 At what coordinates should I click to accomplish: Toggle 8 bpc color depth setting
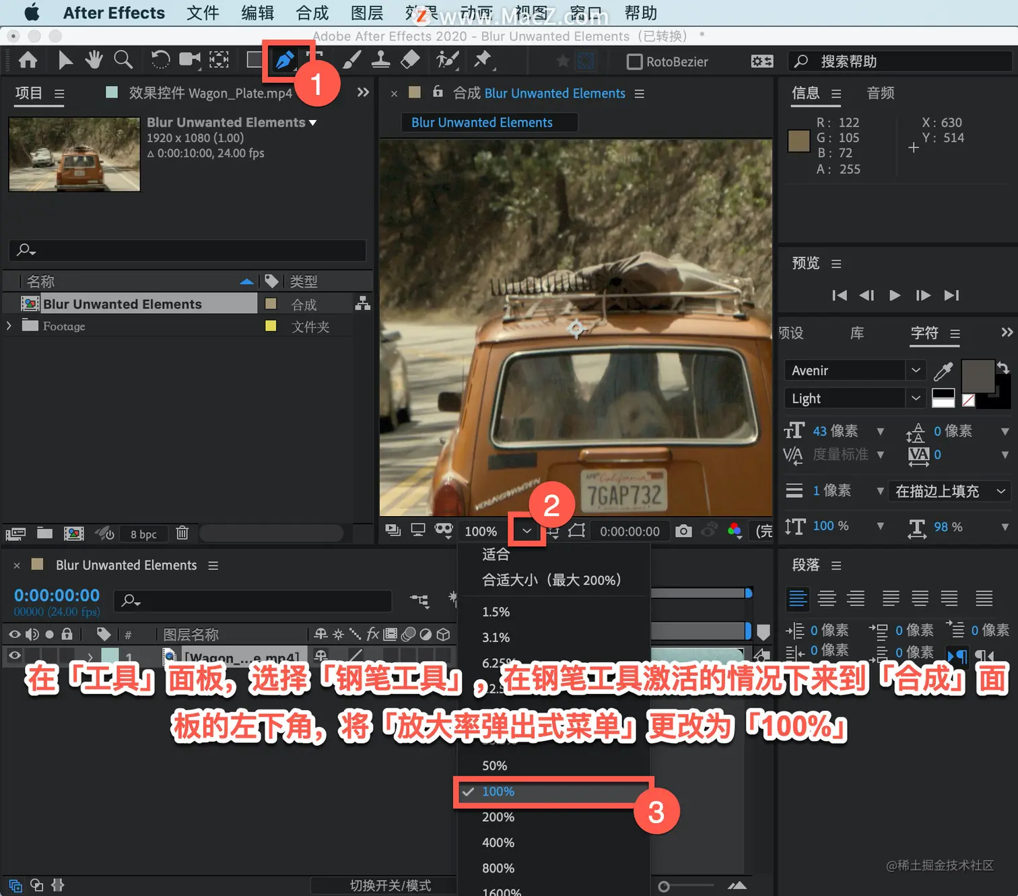[x=143, y=534]
